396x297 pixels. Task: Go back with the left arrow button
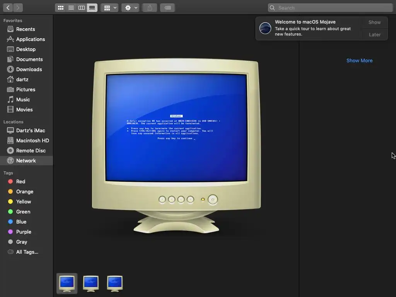[x=8, y=8]
